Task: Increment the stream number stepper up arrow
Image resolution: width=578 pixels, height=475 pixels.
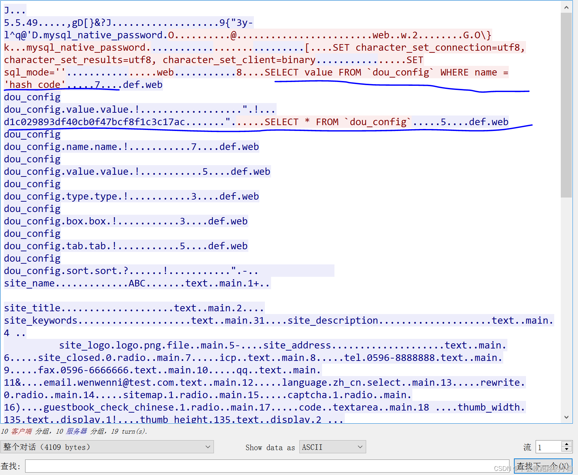Action: pyautogui.click(x=567, y=444)
